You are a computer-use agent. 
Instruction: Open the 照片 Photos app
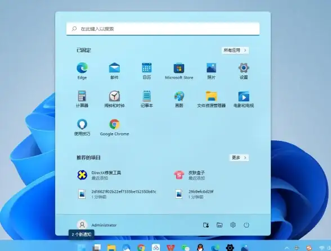click(x=211, y=71)
